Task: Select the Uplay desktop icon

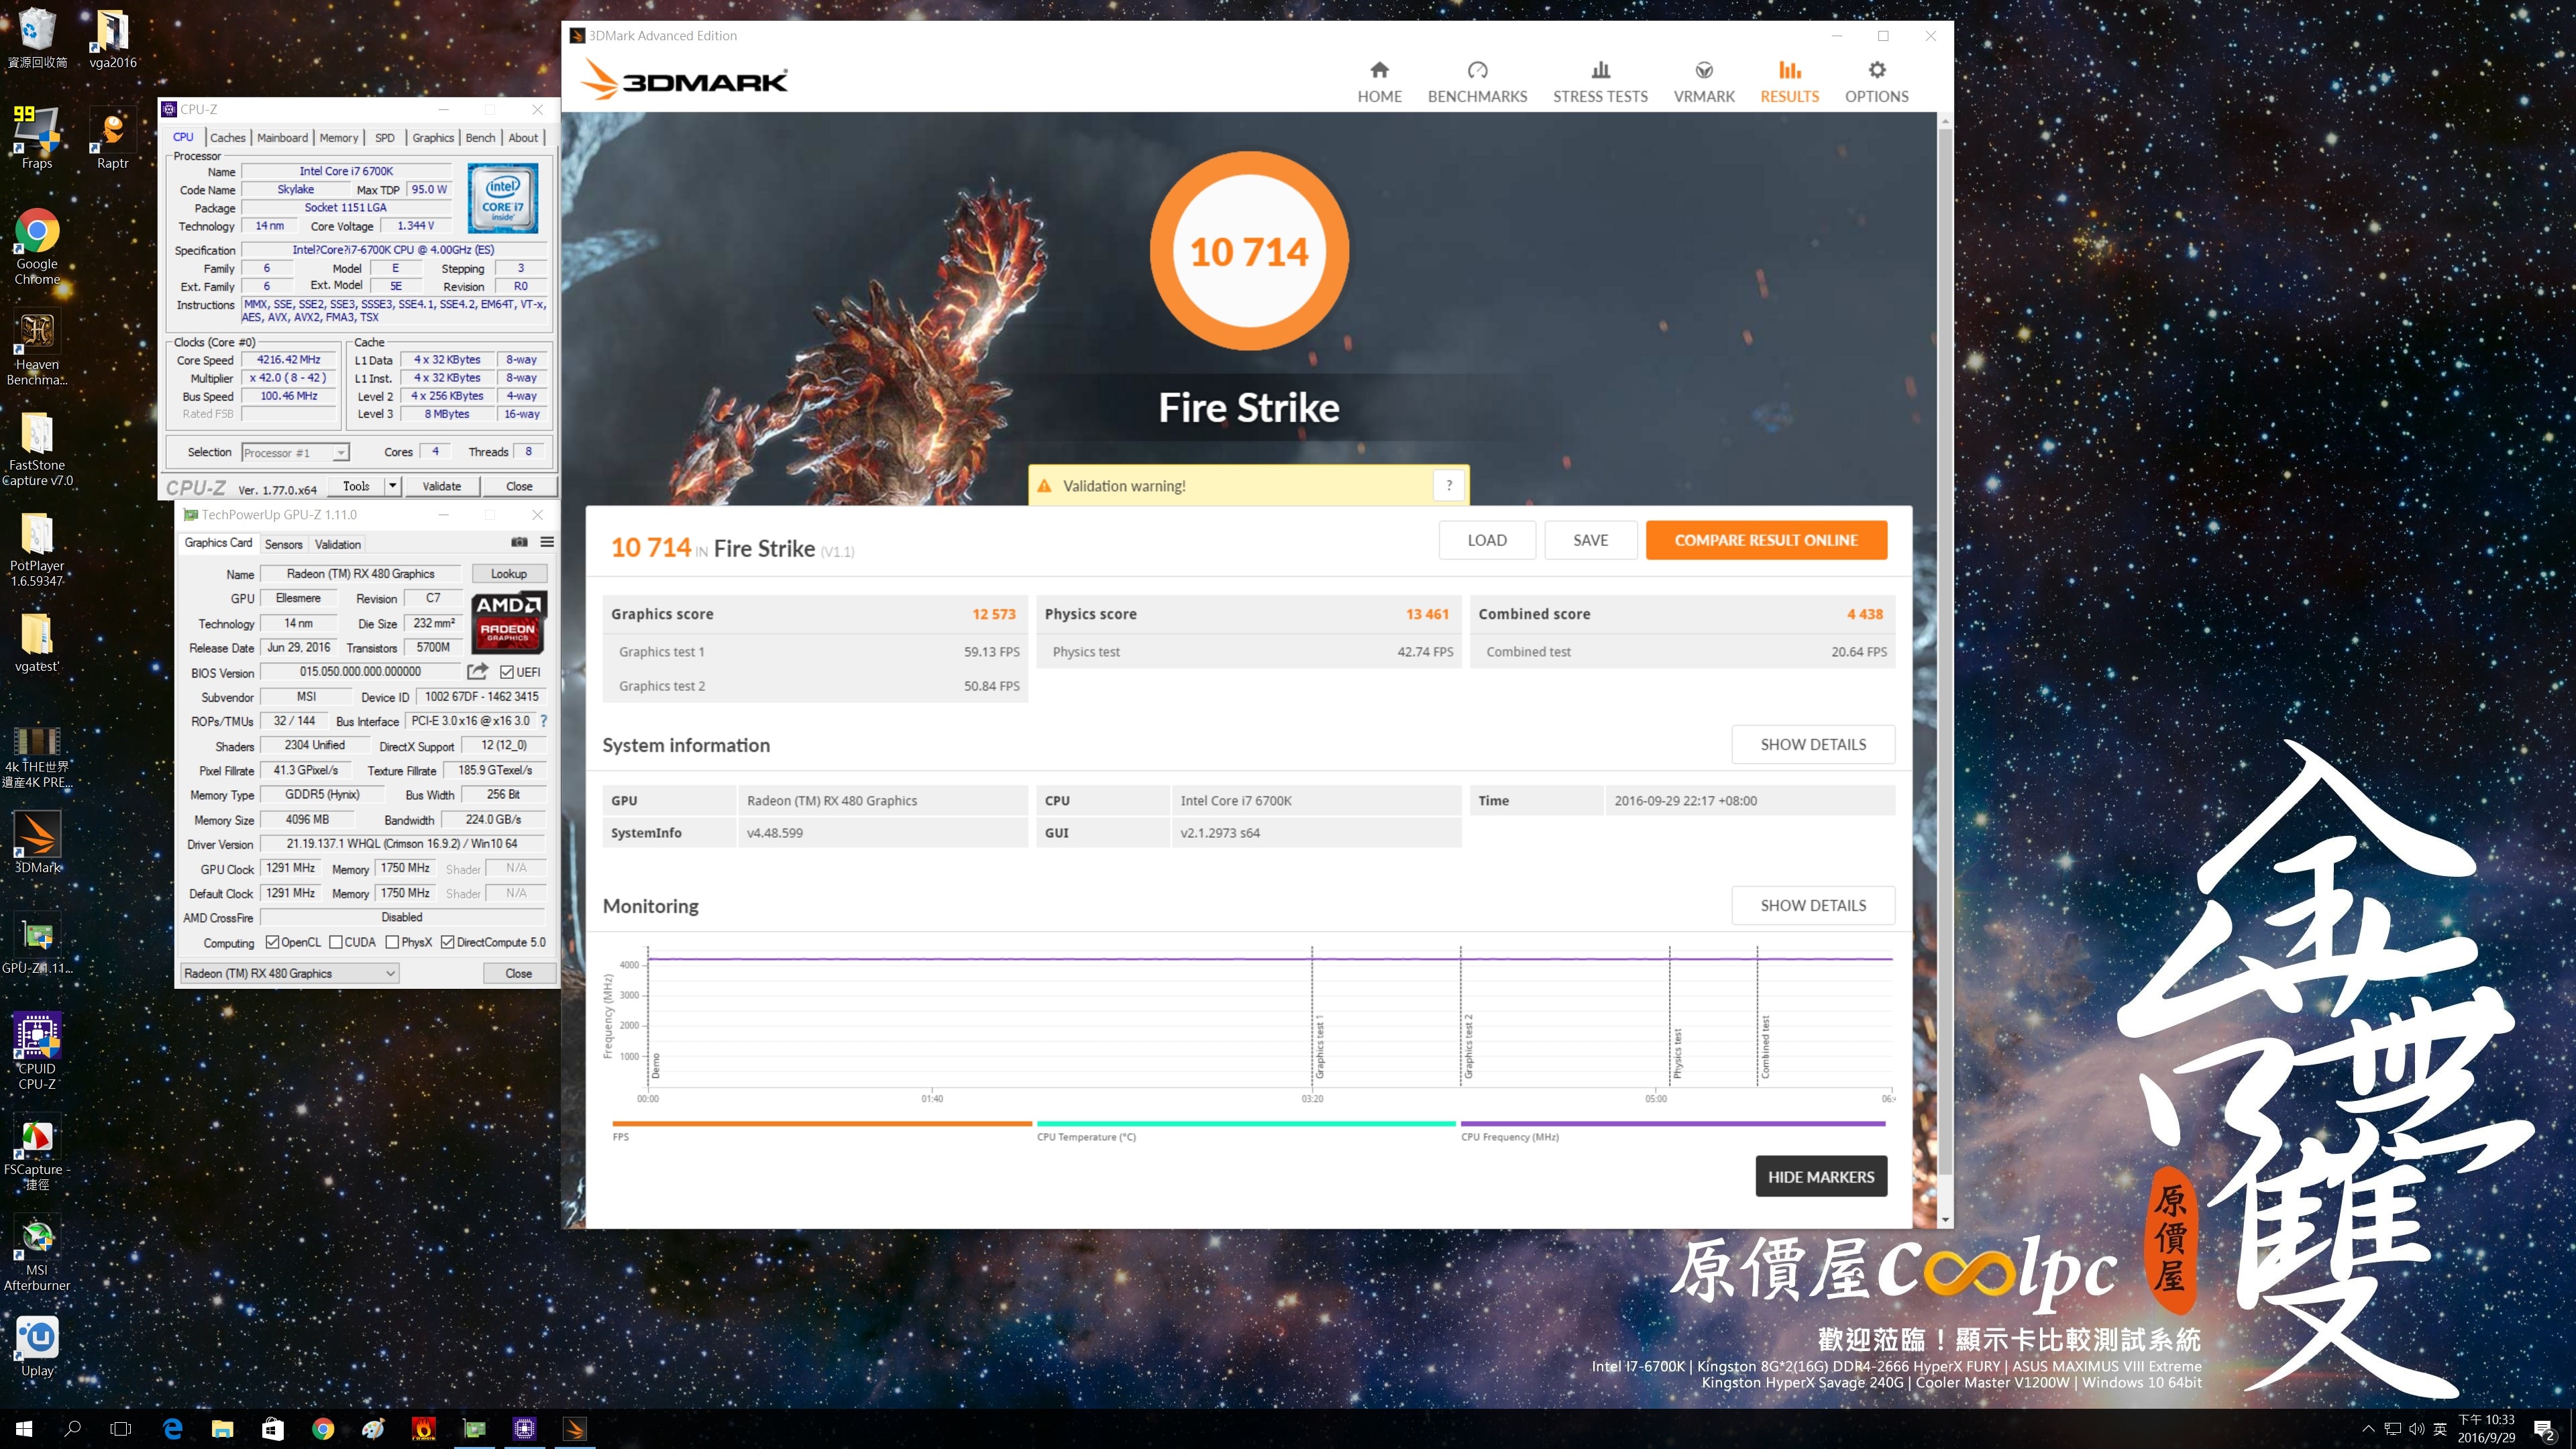Action: tap(37, 1346)
